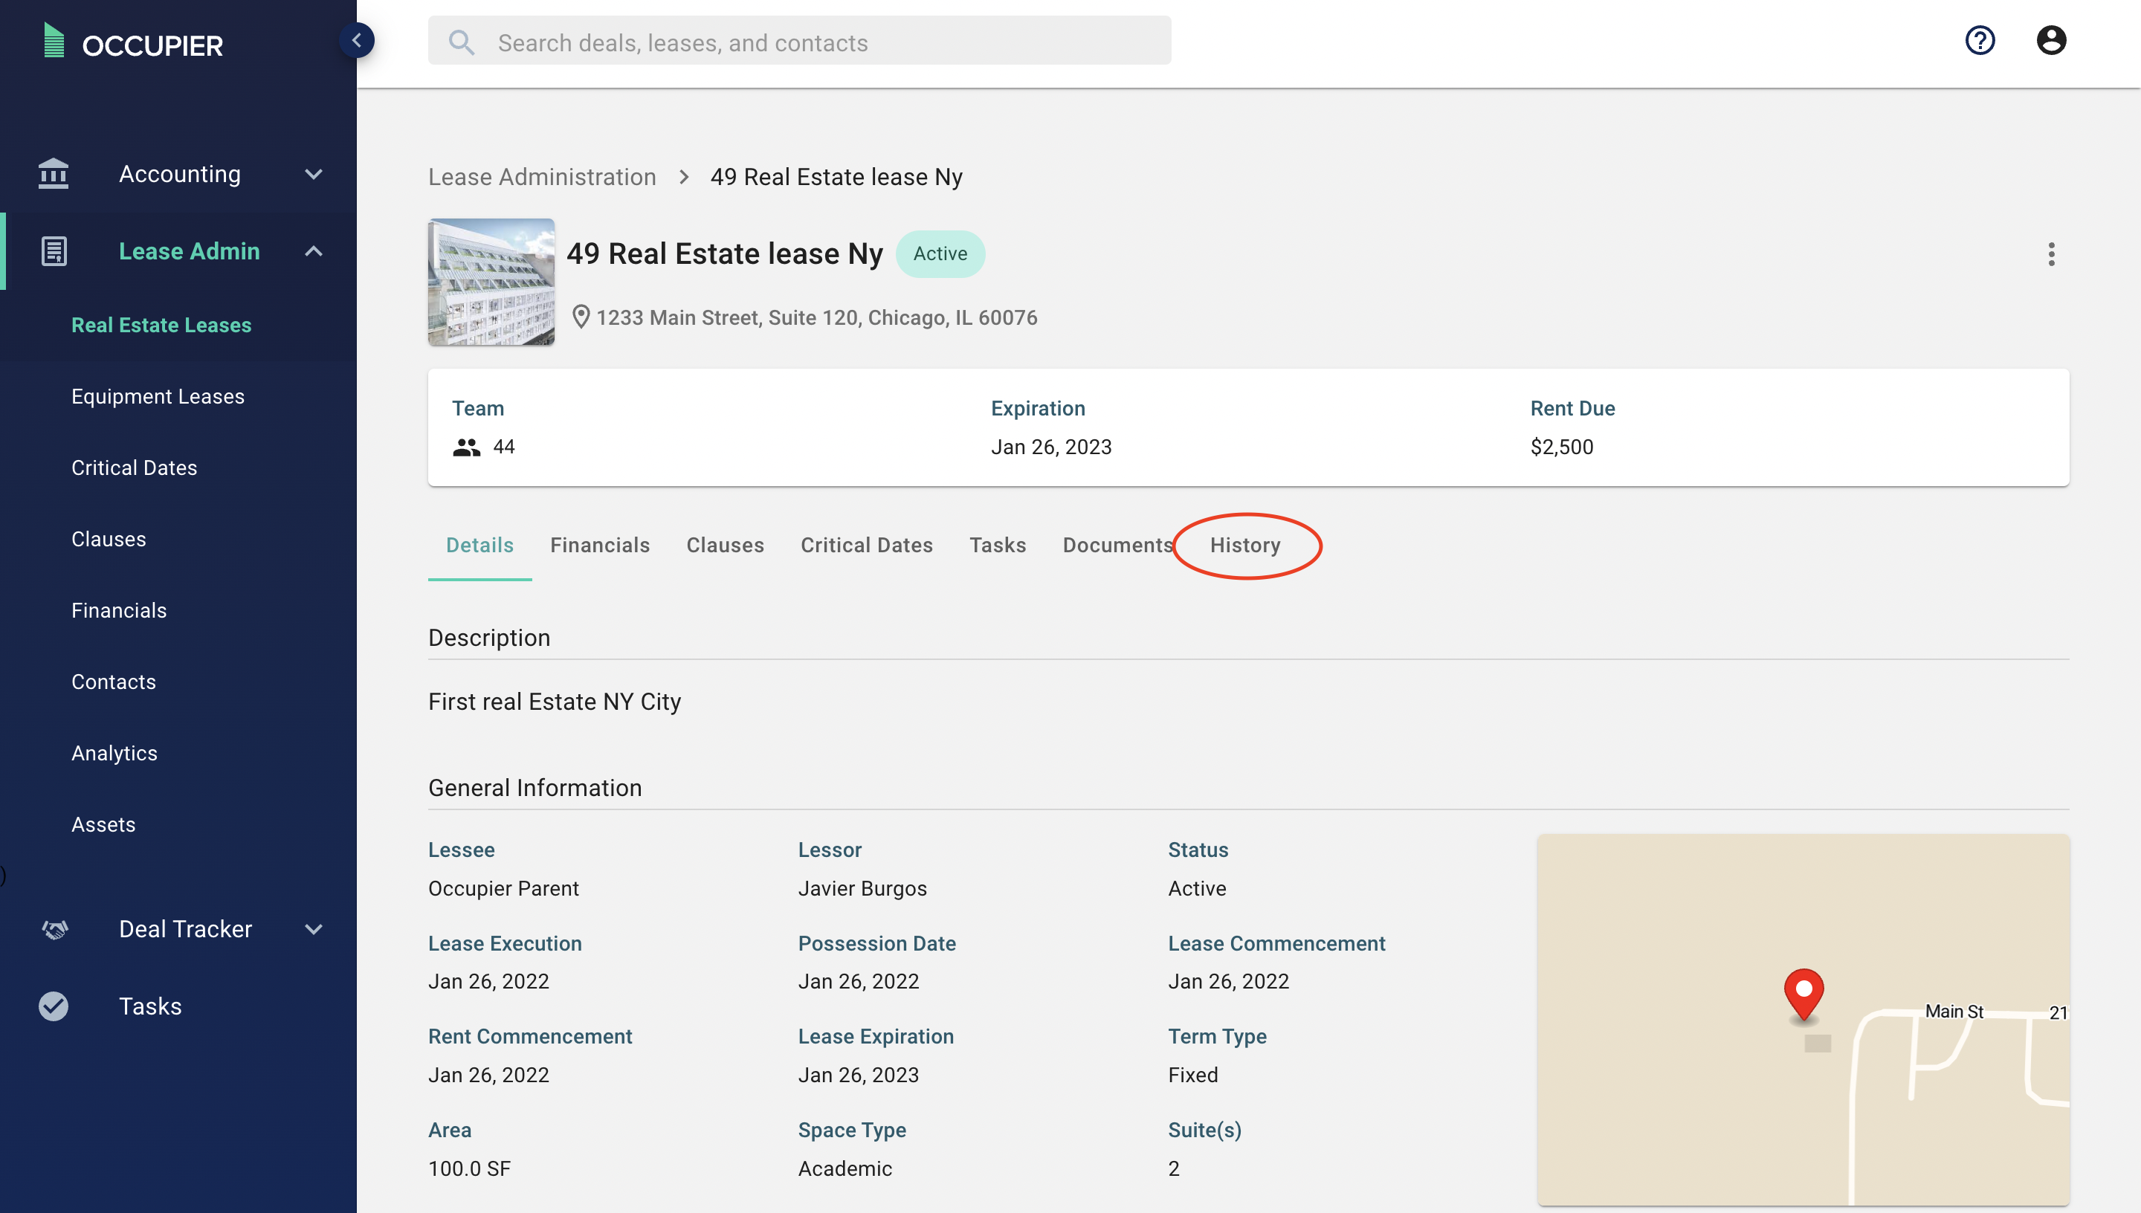Open the Critical Dates tab

865,545
